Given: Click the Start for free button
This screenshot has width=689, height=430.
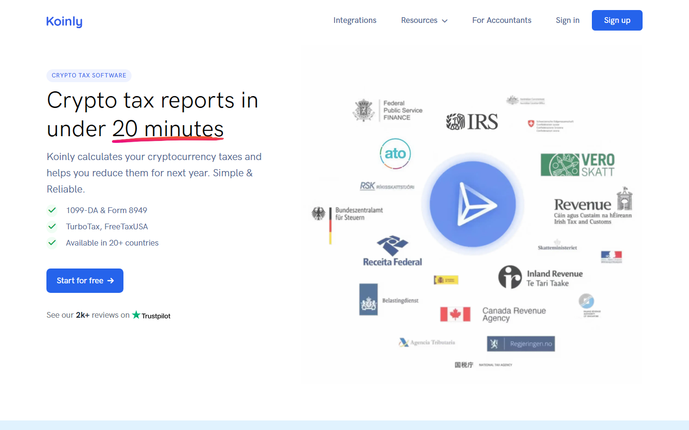Looking at the screenshot, I should coord(85,280).
